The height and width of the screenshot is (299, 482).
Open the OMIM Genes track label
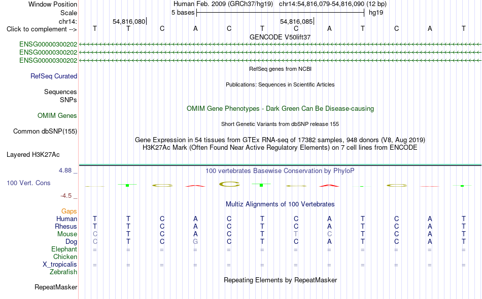click(57, 116)
